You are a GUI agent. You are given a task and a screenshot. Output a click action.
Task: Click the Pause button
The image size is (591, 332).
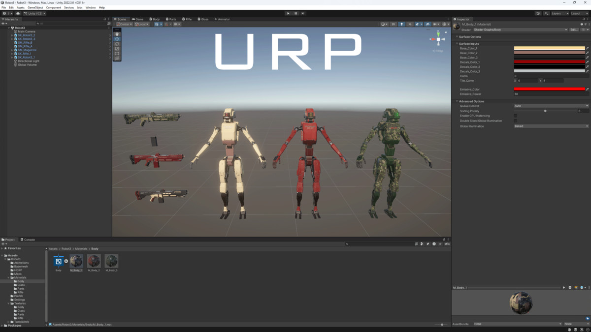[x=295, y=13]
